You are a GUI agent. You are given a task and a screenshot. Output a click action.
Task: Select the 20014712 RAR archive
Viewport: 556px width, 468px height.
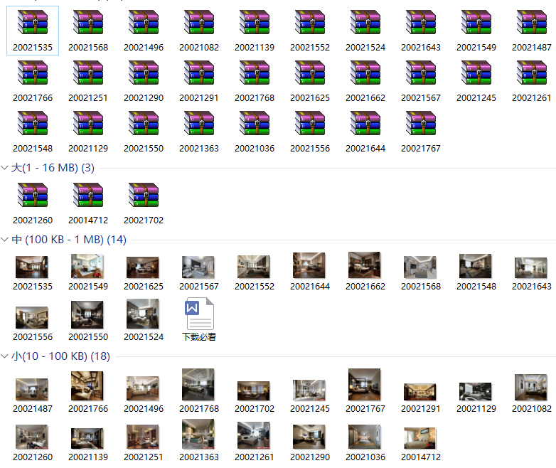tap(88, 195)
